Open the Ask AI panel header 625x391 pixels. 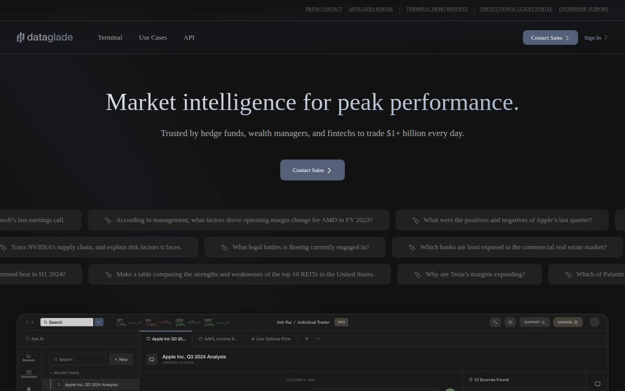coord(35,339)
